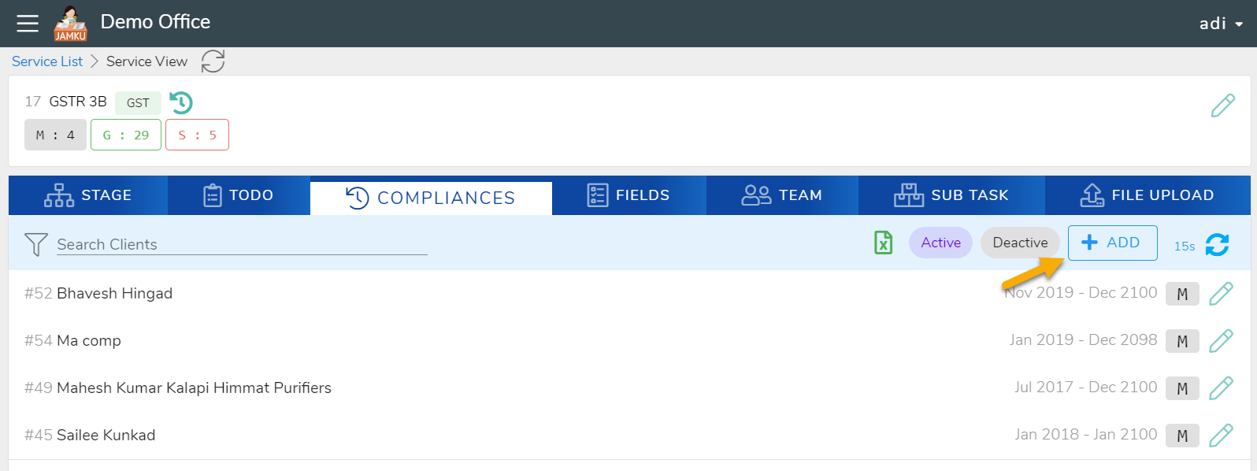Open the adi user dropdown
1257x471 pixels.
[1220, 24]
